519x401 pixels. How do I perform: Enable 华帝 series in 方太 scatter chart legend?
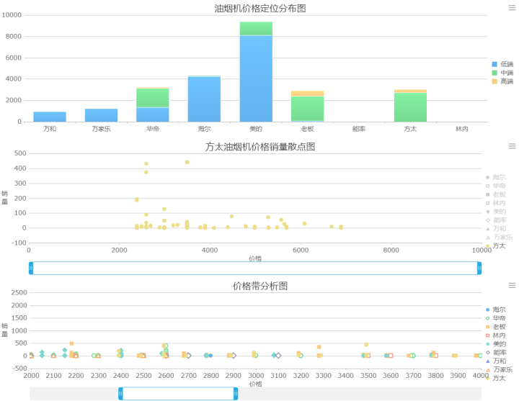(x=495, y=186)
